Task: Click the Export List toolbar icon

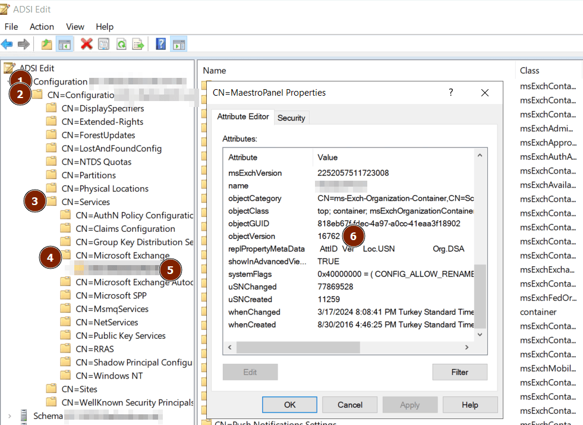Action: click(138, 44)
